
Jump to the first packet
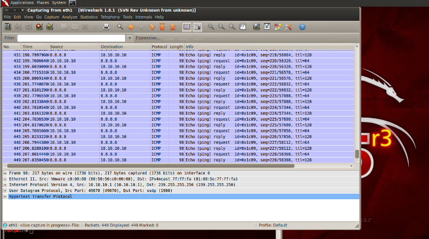tap(162, 27)
